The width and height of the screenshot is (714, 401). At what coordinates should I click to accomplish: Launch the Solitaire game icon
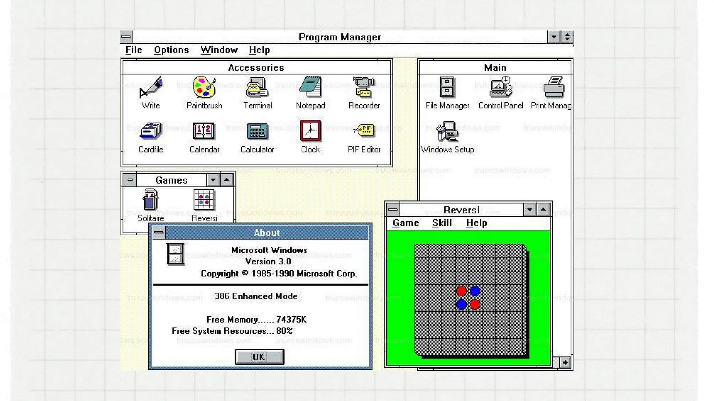[x=151, y=200]
